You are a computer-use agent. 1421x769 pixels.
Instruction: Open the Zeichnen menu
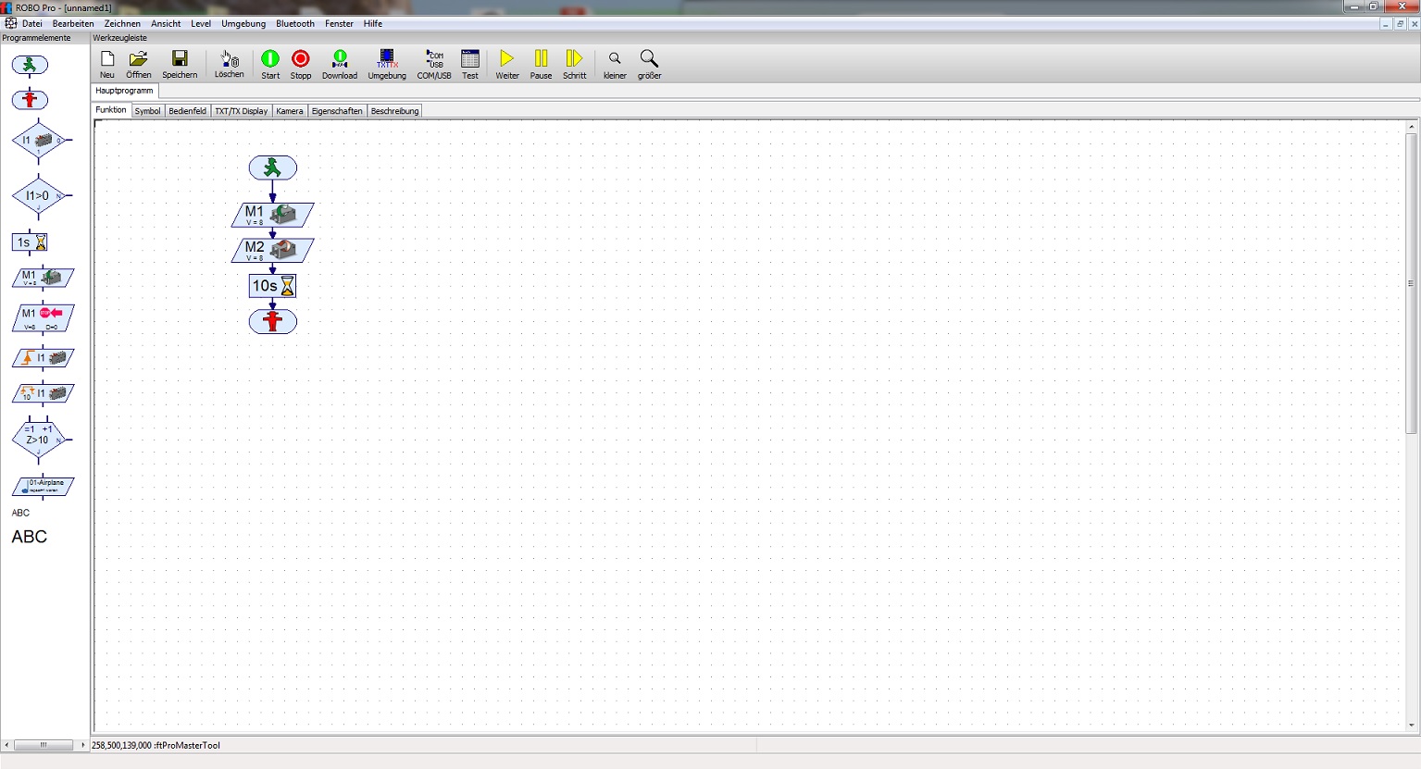pos(122,24)
